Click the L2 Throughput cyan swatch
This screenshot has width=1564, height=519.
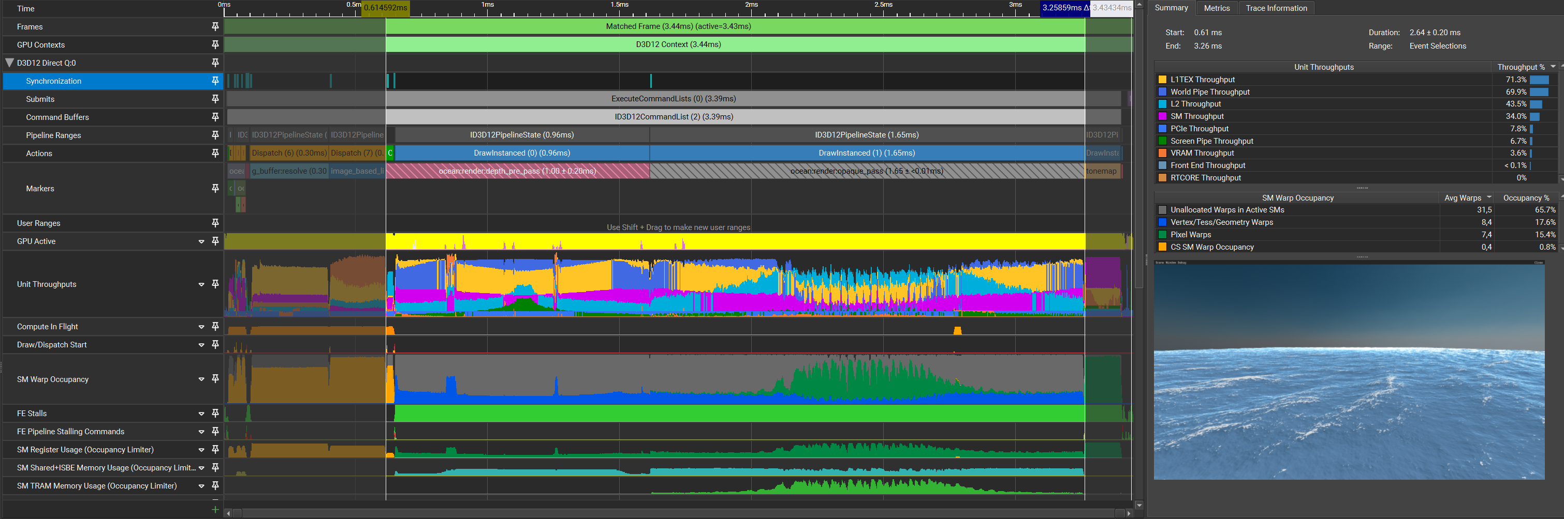click(1162, 104)
